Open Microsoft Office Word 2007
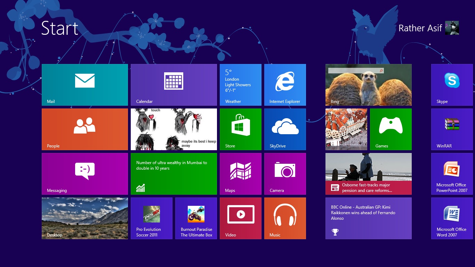 point(452,218)
